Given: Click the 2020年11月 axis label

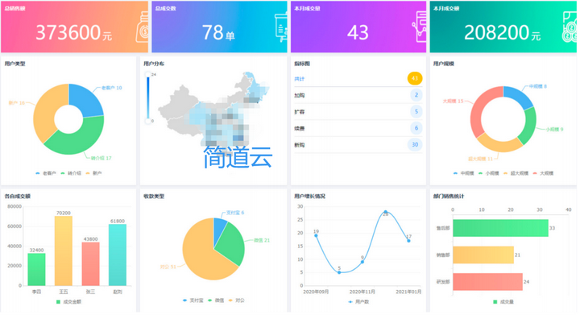Looking at the screenshot, I should pyautogui.click(x=362, y=292).
